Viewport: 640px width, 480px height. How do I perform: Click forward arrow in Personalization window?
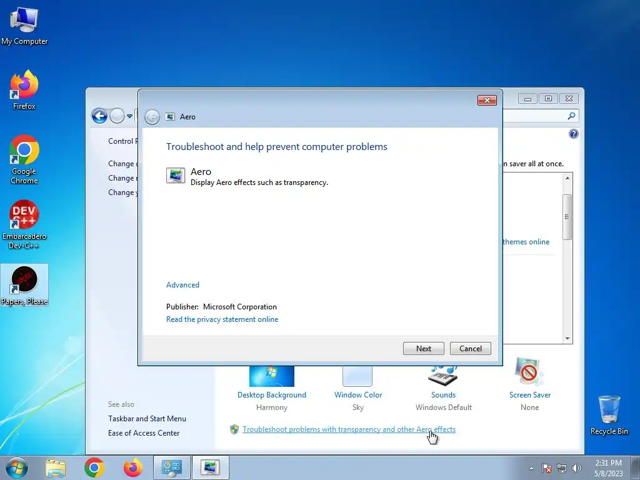point(117,116)
